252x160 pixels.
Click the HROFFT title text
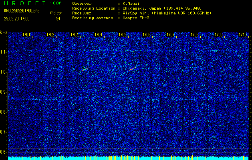(24, 3)
